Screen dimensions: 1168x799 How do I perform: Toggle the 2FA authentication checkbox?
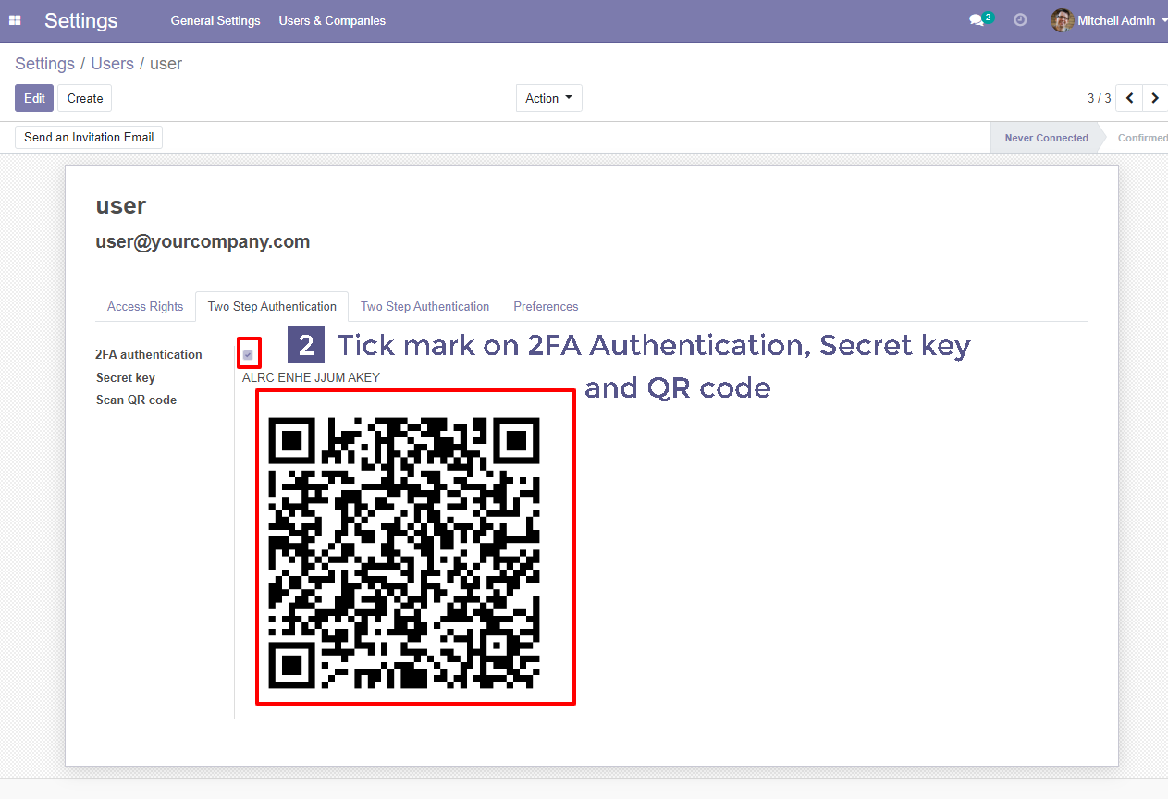point(248,354)
